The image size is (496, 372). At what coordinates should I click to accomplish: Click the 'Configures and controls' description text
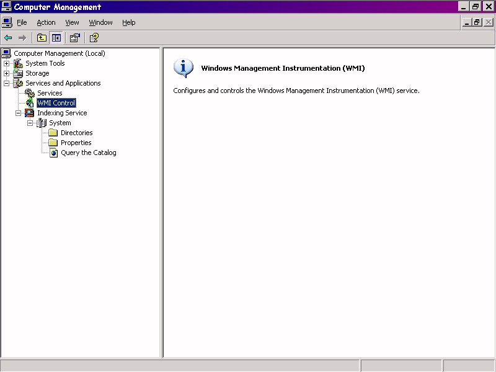296,91
